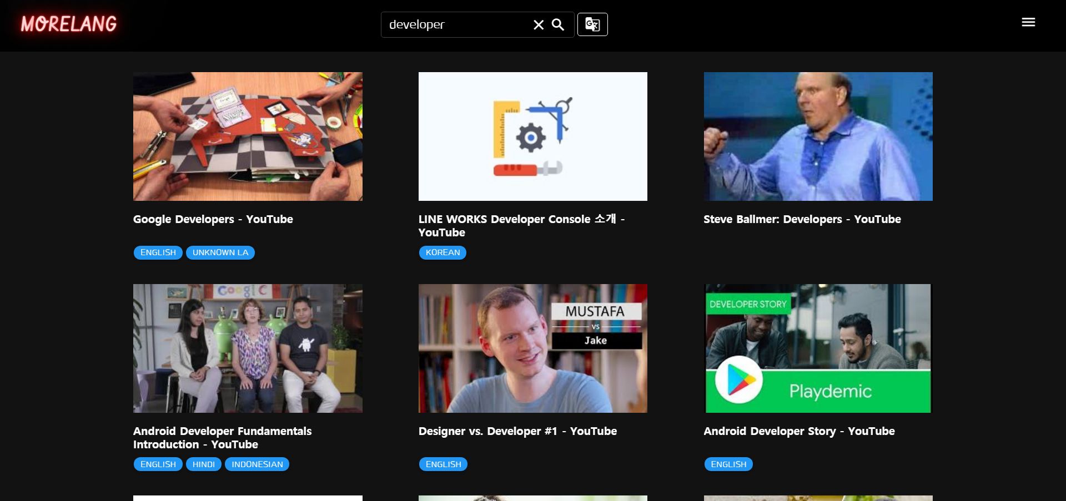Click 'Android Developer Fundamentals Introduction' title
Screen dimensions: 1066x501
click(x=222, y=438)
